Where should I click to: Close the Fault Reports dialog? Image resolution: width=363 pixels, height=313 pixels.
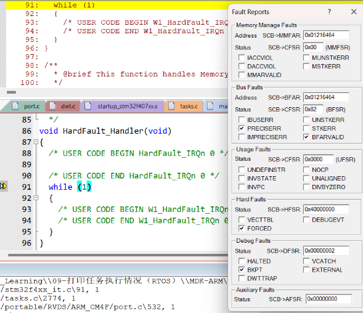[x=354, y=12]
